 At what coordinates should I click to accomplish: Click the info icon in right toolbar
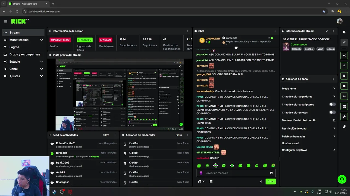[x=344, y=32]
